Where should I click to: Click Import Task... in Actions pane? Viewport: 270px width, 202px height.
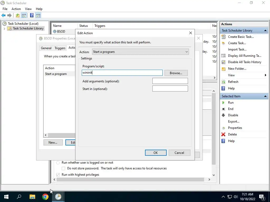237,49
